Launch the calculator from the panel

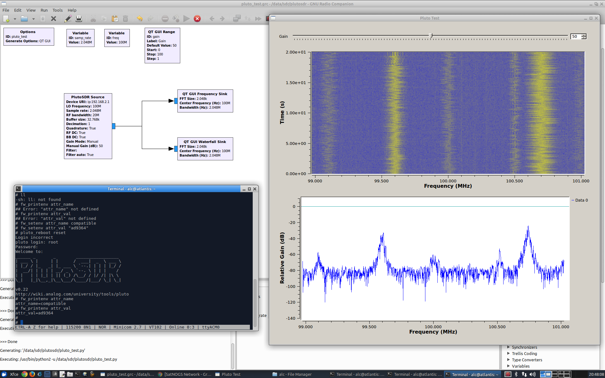tap(47, 374)
